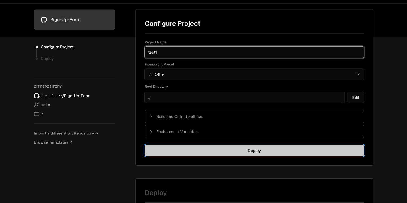Expand Build and Output Settings
Image resolution: width=407 pixels, height=203 pixels.
tap(254, 116)
